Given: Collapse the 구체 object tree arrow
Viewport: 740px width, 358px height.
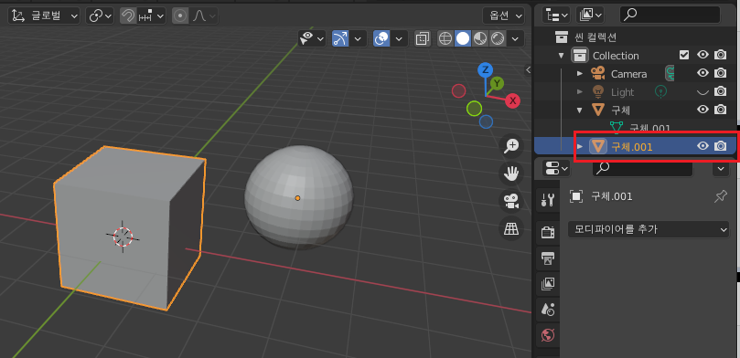Looking at the screenshot, I should tap(580, 111).
